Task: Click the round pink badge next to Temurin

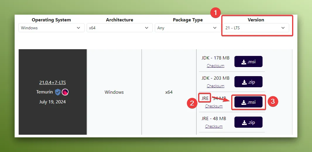Action: (65, 92)
